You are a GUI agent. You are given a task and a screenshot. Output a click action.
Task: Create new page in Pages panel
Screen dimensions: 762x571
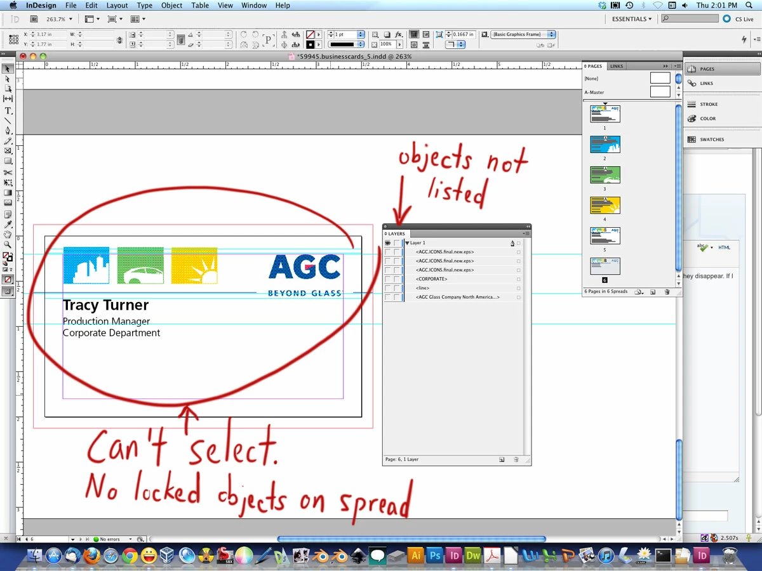(x=653, y=292)
